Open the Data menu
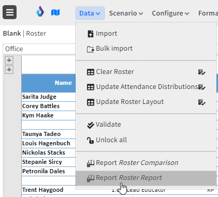 (x=90, y=13)
